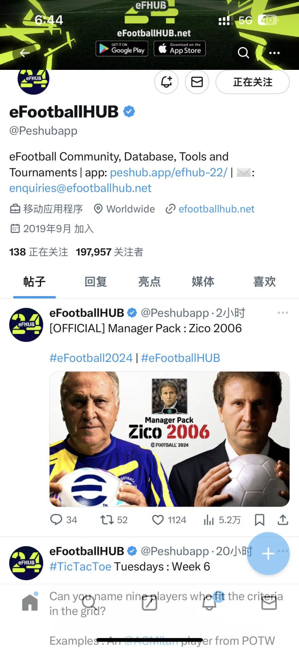Toggle the 正在关注 following button

click(252, 82)
